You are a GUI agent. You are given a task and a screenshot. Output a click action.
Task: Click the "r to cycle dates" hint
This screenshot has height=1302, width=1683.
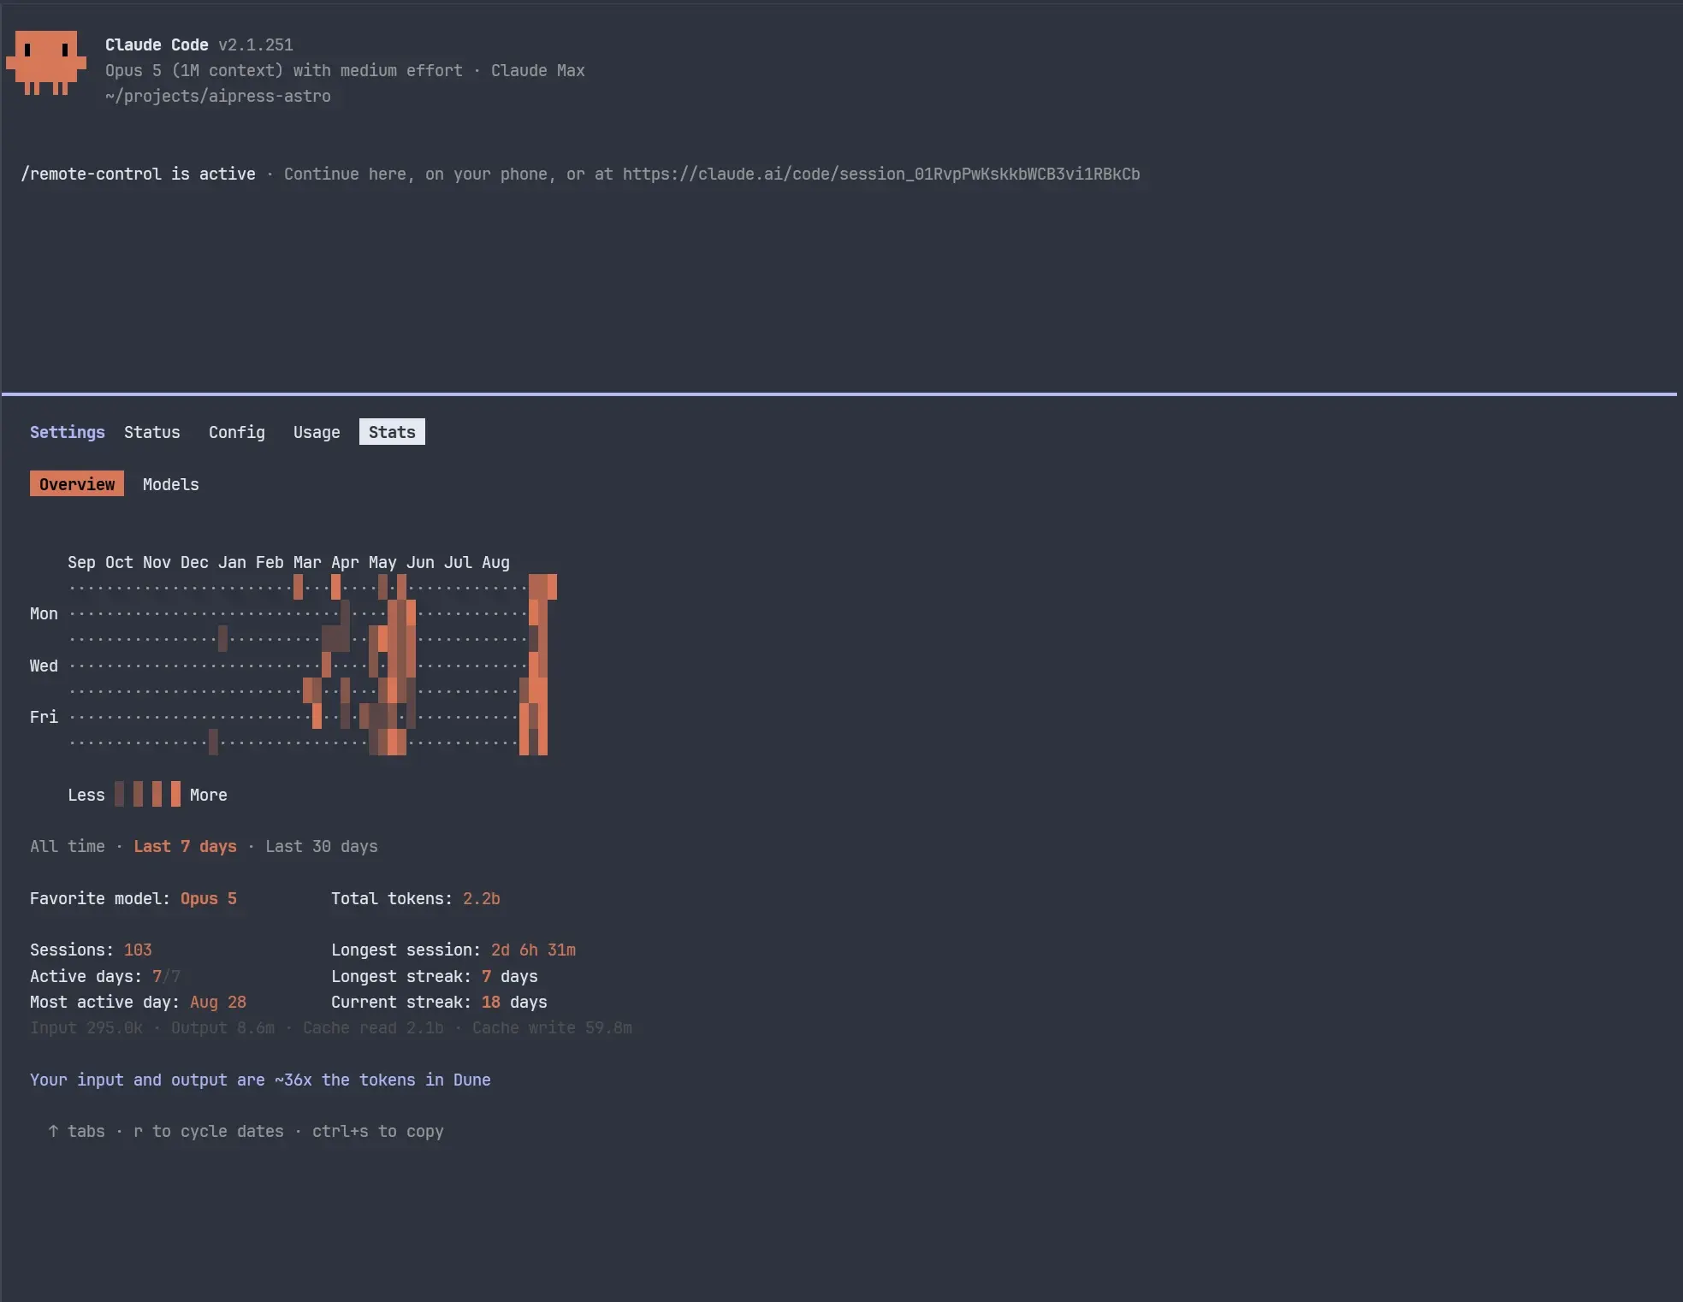pos(209,1131)
